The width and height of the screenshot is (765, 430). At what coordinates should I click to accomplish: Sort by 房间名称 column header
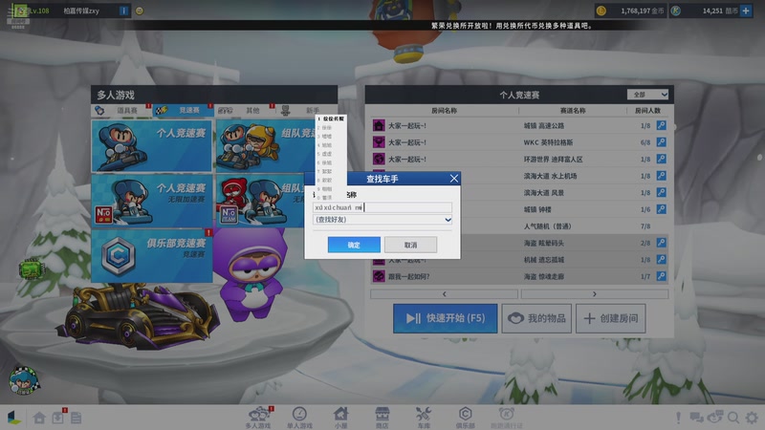click(444, 111)
